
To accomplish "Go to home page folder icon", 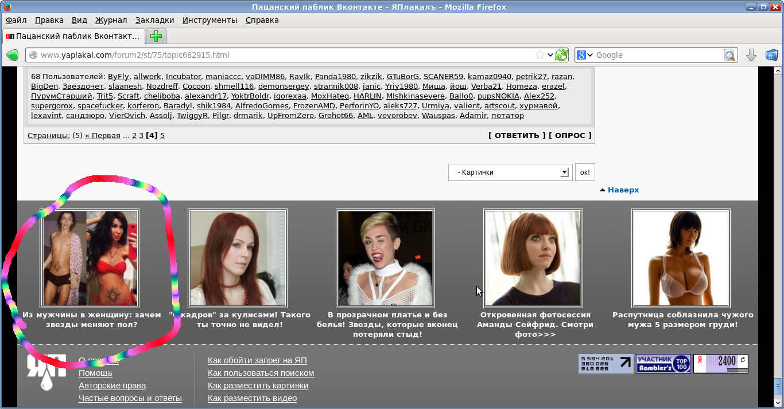I will point(771,55).
